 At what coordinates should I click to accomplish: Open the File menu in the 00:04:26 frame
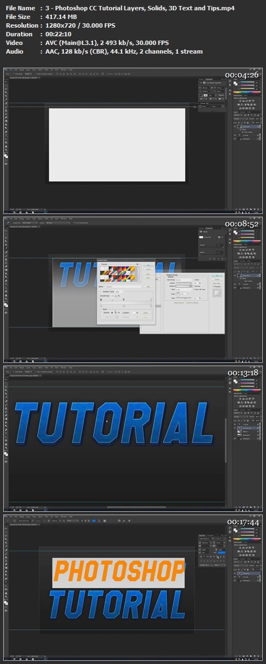[11, 70]
